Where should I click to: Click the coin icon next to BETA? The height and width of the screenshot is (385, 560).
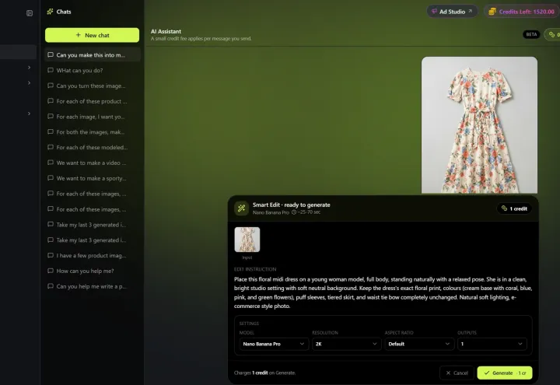pyautogui.click(x=551, y=34)
